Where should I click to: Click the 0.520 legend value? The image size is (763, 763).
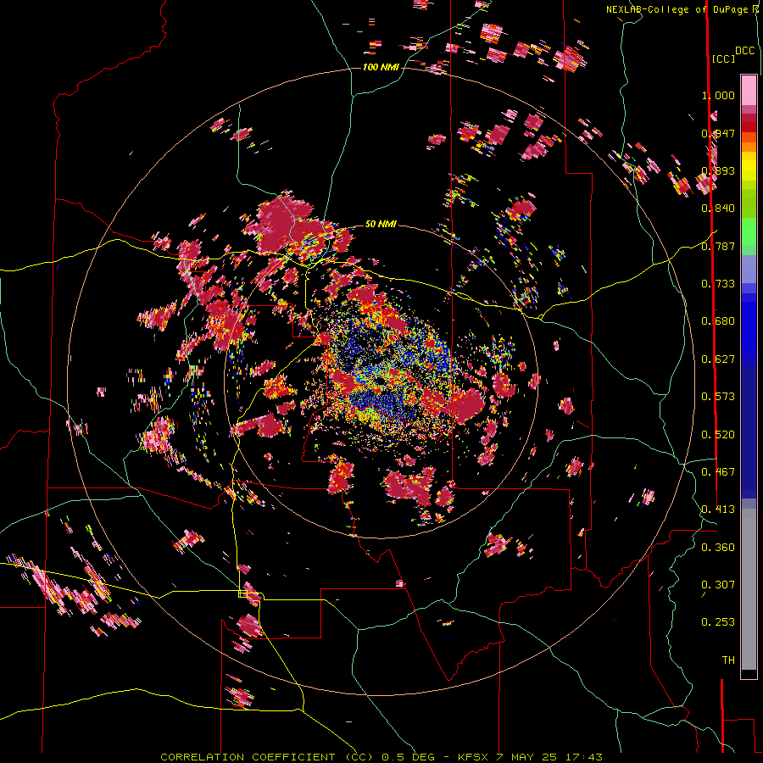(718, 435)
